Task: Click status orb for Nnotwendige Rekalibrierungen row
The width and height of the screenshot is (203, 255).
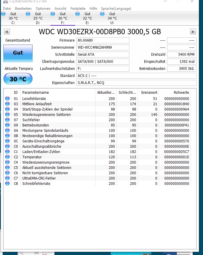Action: [x=7, y=136]
